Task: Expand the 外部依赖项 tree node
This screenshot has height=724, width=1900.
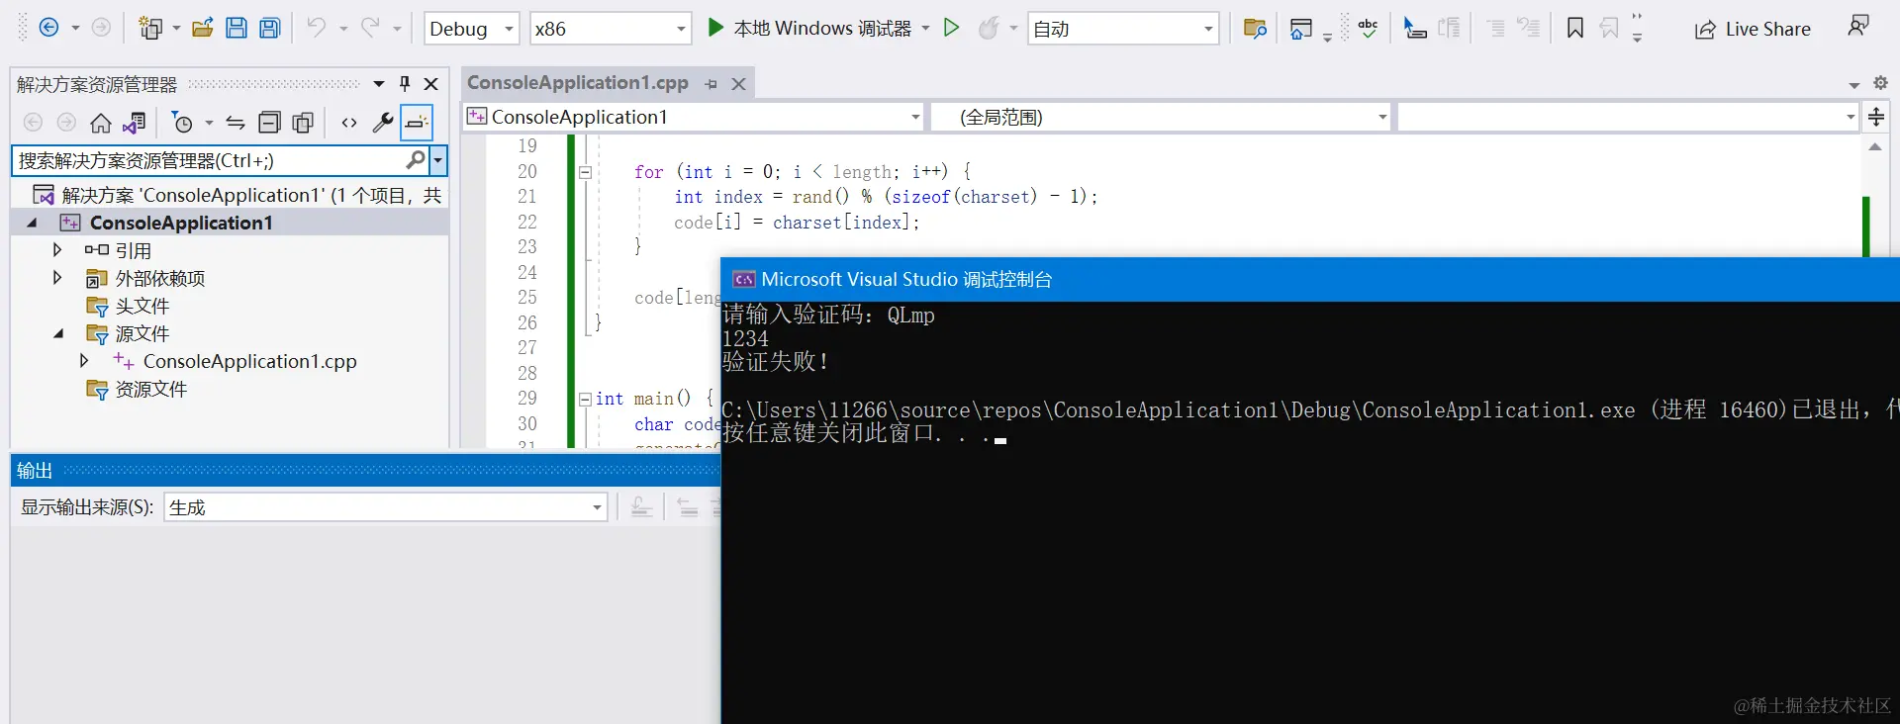Action: (56, 278)
